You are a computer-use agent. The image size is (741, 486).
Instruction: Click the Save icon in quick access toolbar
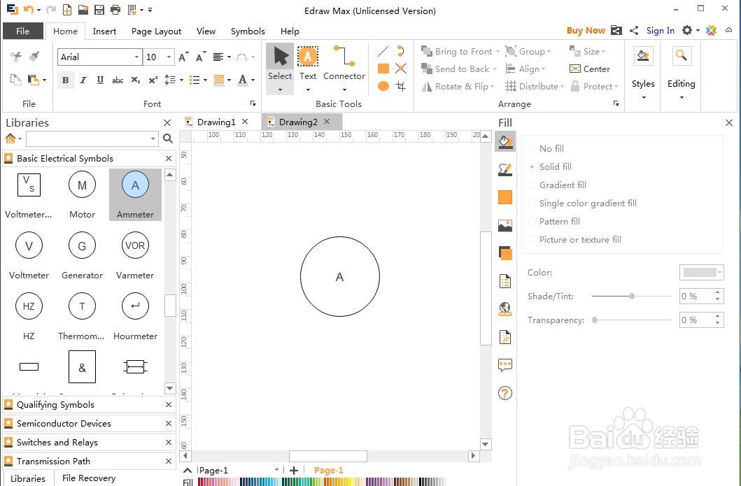coord(99,10)
